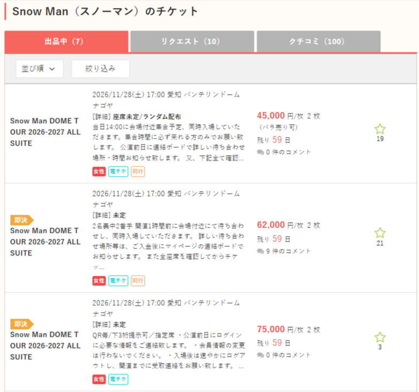This screenshot has width=419, height=392.
Task: Click comment bubble icon on 62,000 yen listing
Action: point(260,251)
